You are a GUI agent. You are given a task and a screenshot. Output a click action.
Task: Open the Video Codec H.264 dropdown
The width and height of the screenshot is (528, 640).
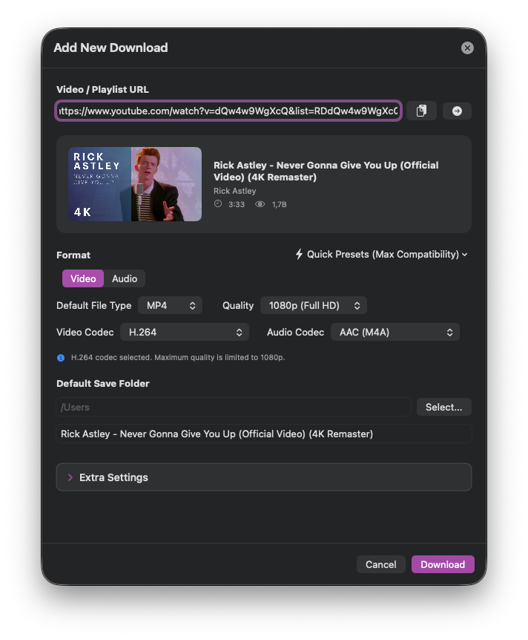tap(185, 332)
